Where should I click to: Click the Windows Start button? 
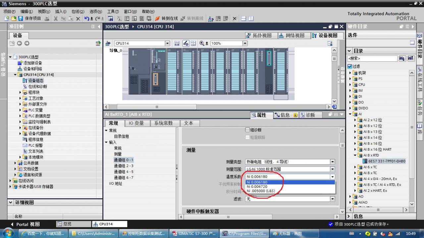tap(8, 233)
